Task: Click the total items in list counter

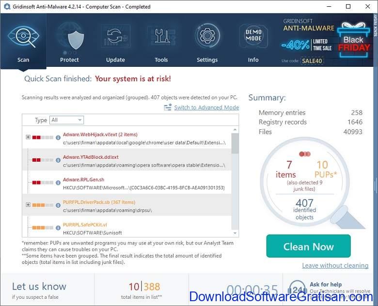Action: click(x=142, y=290)
